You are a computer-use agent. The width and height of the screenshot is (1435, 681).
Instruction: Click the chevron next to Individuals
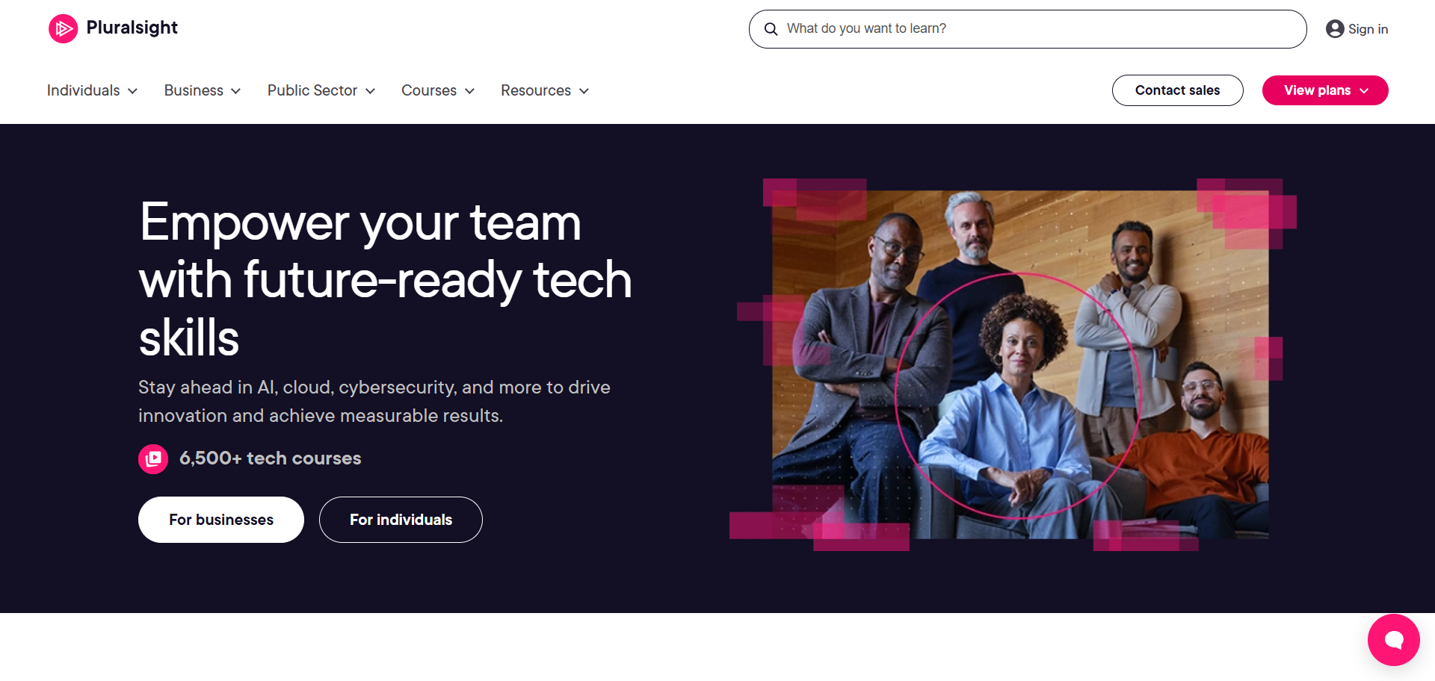coord(132,91)
